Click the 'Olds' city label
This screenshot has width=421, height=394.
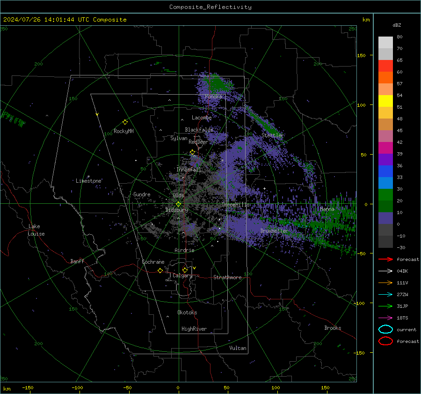pyautogui.click(x=178, y=195)
